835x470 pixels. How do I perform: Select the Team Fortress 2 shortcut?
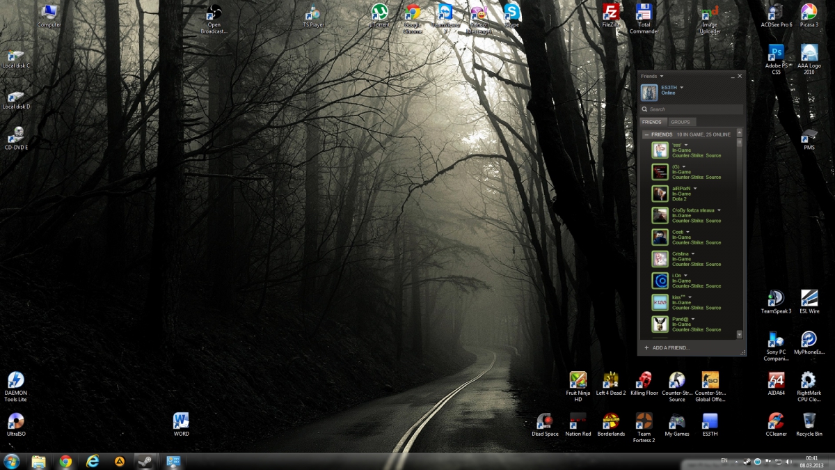[x=644, y=422]
